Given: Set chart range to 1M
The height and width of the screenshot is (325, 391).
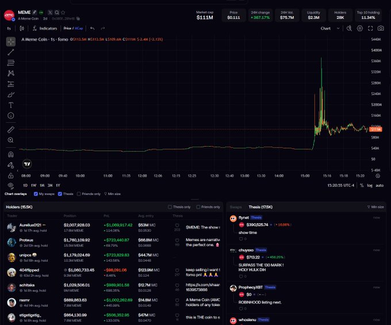Looking at the screenshot, I should pyautogui.click(x=42, y=185).
